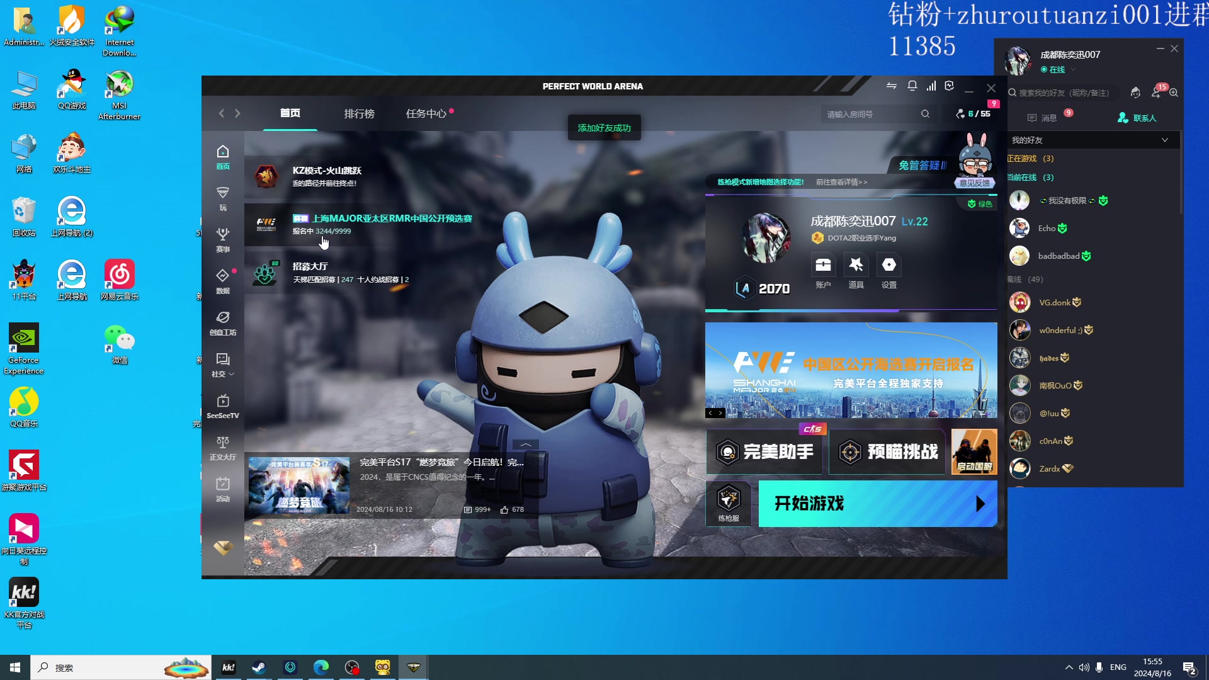Click the 搜索我的好友 friend search field
Screen dimensions: 1209x680
click(x=1064, y=93)
